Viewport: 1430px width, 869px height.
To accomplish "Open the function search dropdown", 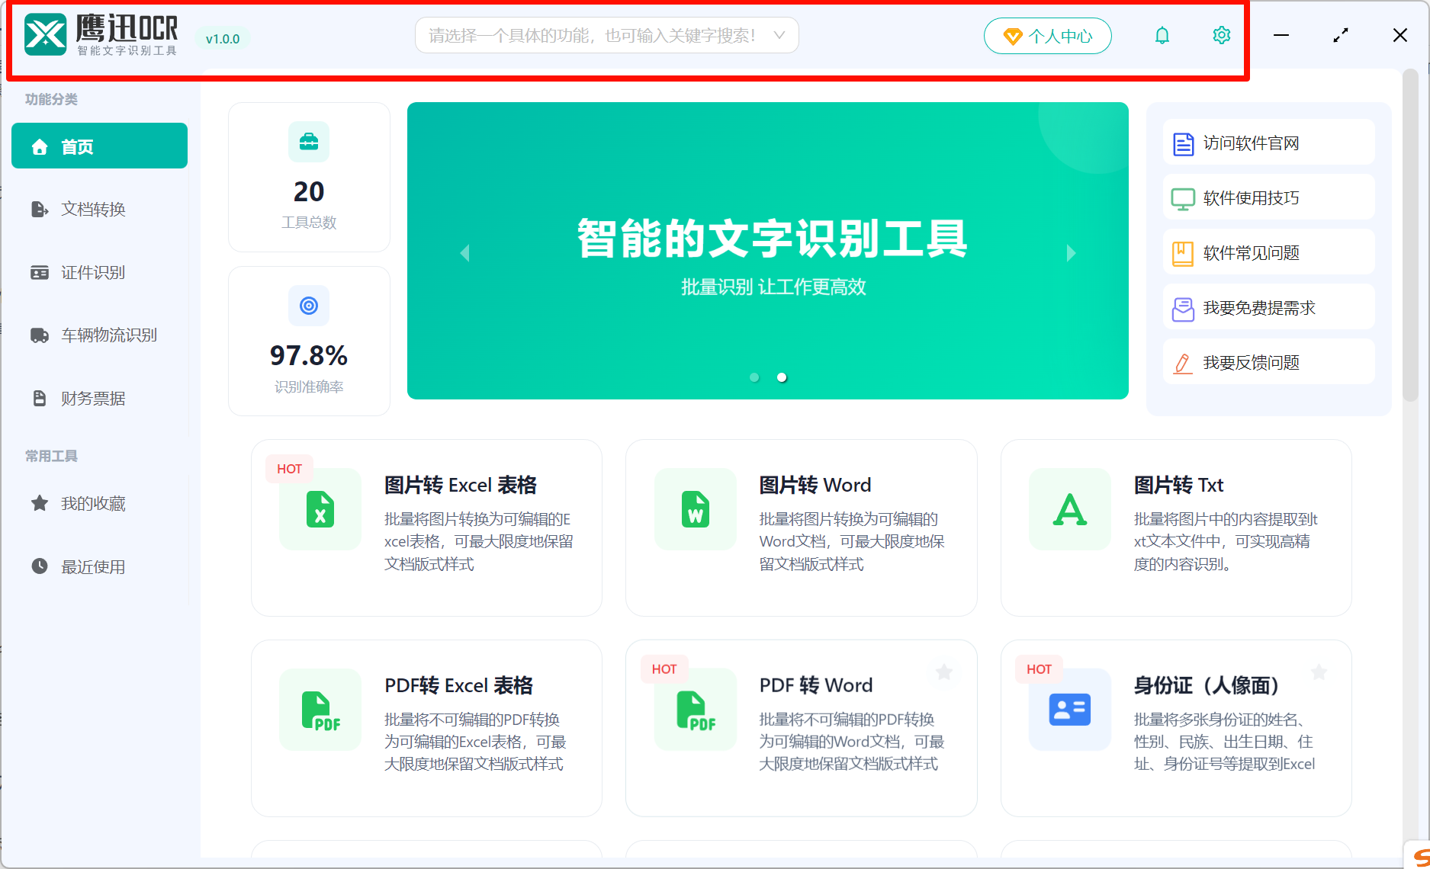I will pyautogui.click(x=606, y=34).
